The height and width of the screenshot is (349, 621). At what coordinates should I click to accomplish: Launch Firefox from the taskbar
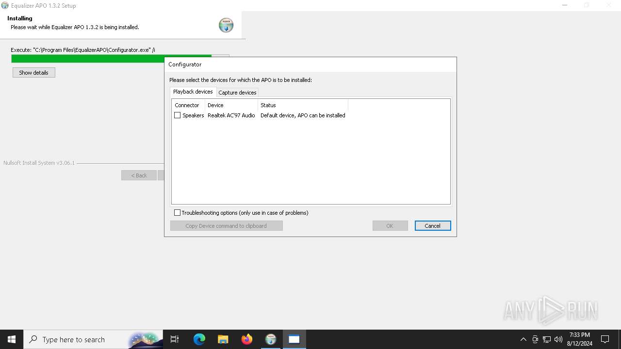247,339
